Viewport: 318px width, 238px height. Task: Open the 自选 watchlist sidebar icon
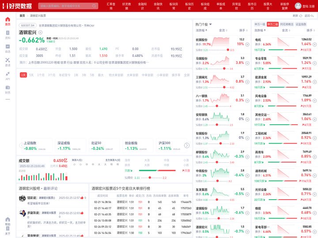point(8,47)
